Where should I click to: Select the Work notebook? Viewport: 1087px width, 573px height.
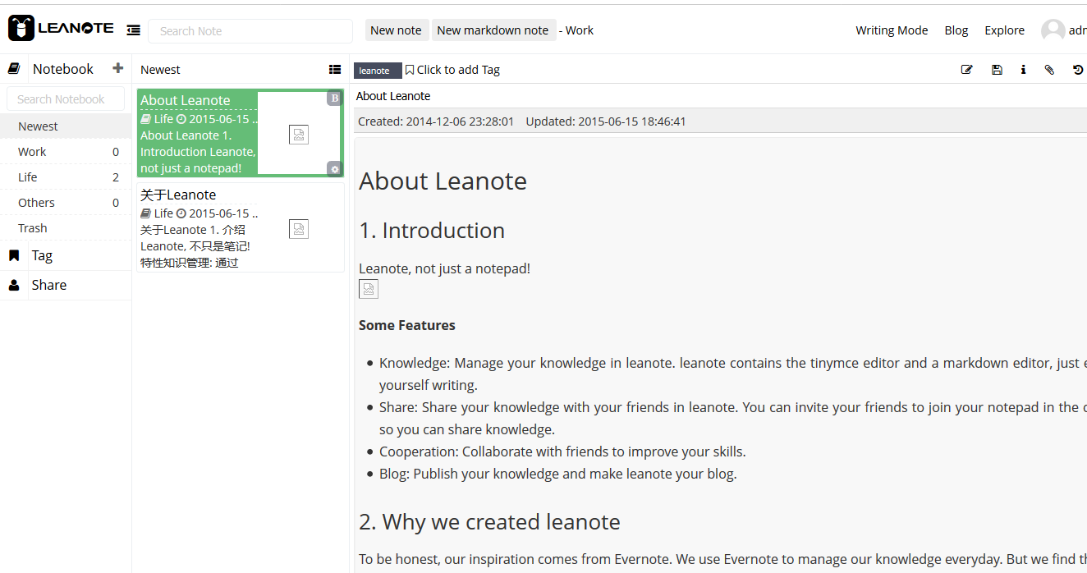[x=33, y=152]
